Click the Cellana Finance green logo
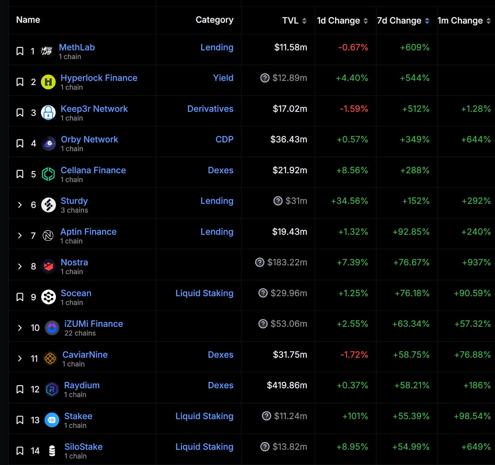Viewport: 495px width, 465px height. 48,174
